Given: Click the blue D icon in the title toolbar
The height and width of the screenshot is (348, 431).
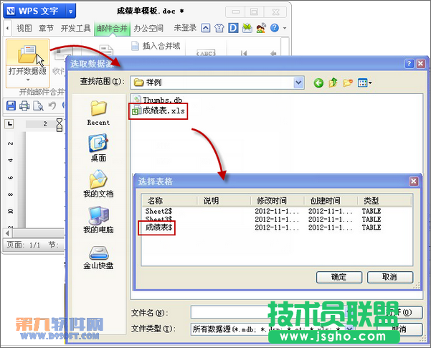Looking at the screenshot, I should [x=233, y=28].
